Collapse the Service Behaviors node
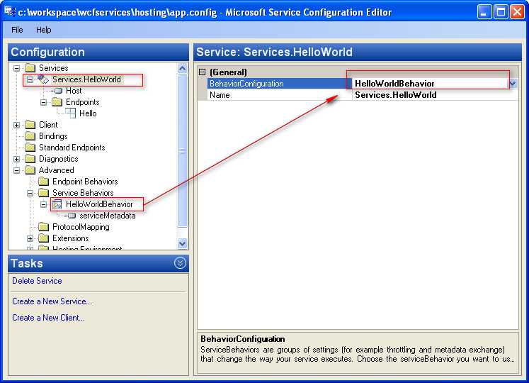 pyautogui.click(x=30, y=193)
